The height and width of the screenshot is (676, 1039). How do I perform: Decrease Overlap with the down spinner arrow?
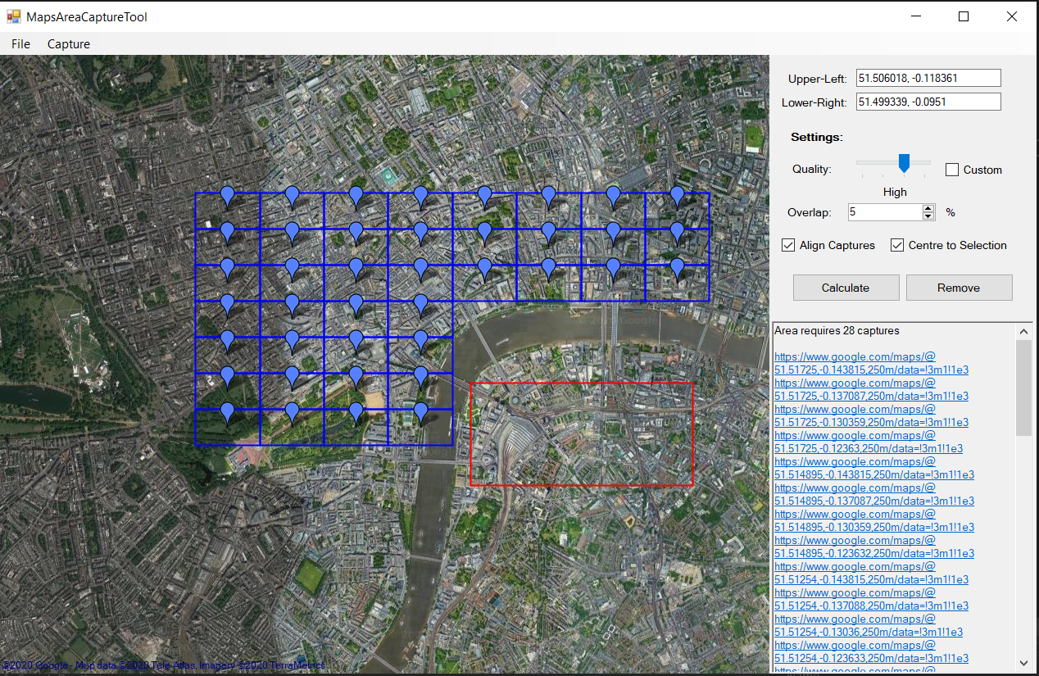tap(928, 216)
